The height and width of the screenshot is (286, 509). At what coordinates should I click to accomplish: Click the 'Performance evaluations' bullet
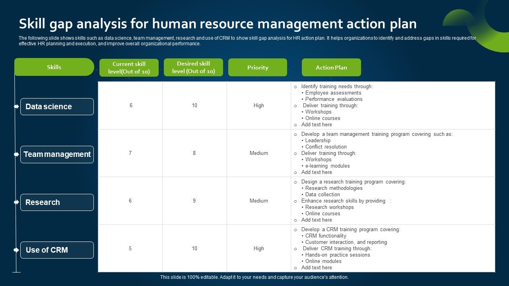point(334,99)
